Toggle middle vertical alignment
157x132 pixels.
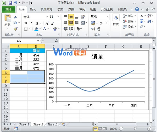point(71,17)
